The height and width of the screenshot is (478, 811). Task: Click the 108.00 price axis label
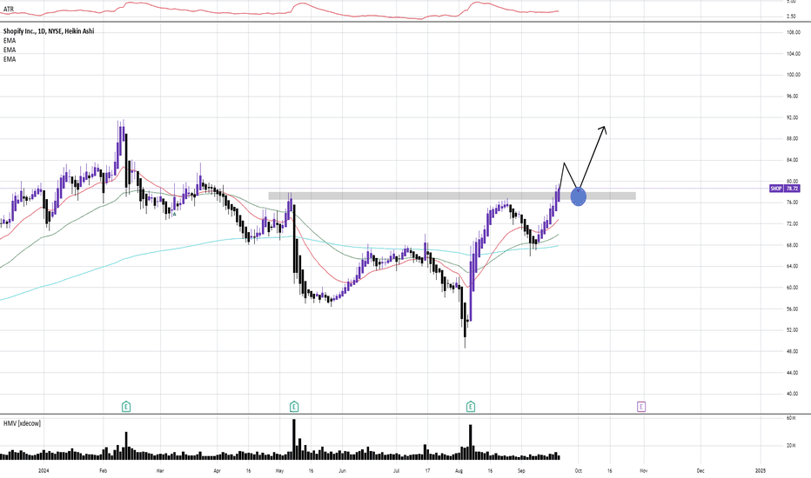point(793,32)
